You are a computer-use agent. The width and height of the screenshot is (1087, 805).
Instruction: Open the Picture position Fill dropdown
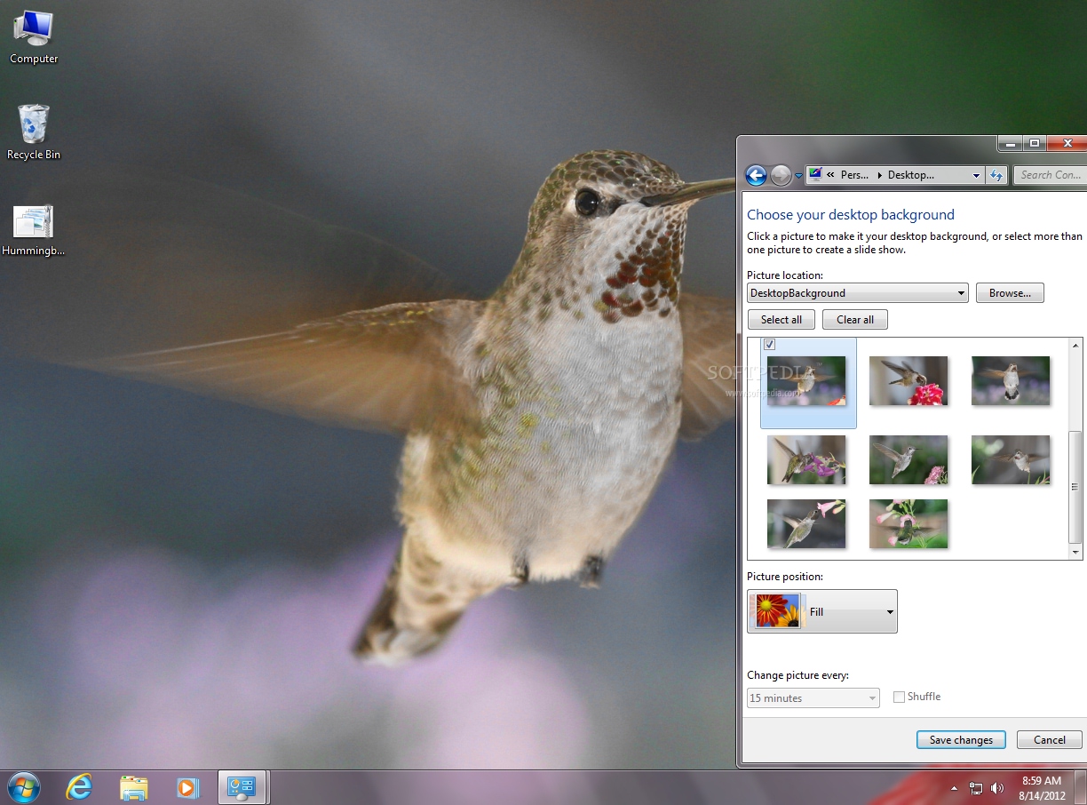point(821,611)
